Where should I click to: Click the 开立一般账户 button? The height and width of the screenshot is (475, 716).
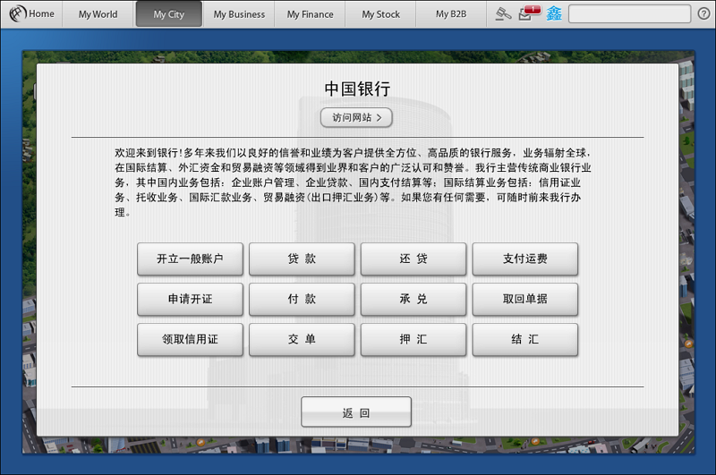(190, 259)
